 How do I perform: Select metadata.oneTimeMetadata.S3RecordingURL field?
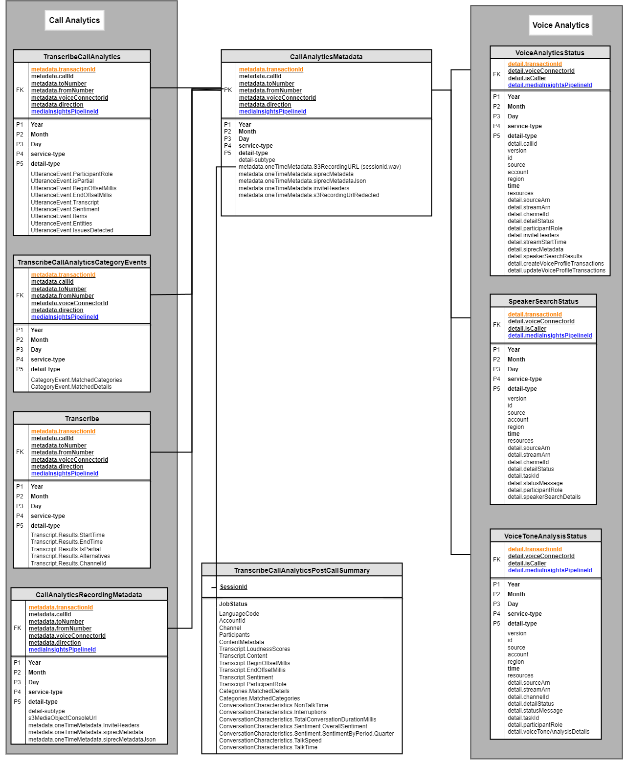pyautogui.click(x=320, y=167)
